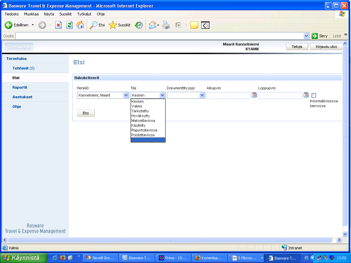Select Tarkistettu in the Tila list
This screenshot has width=351, height=263.
[x=148, y=111]
